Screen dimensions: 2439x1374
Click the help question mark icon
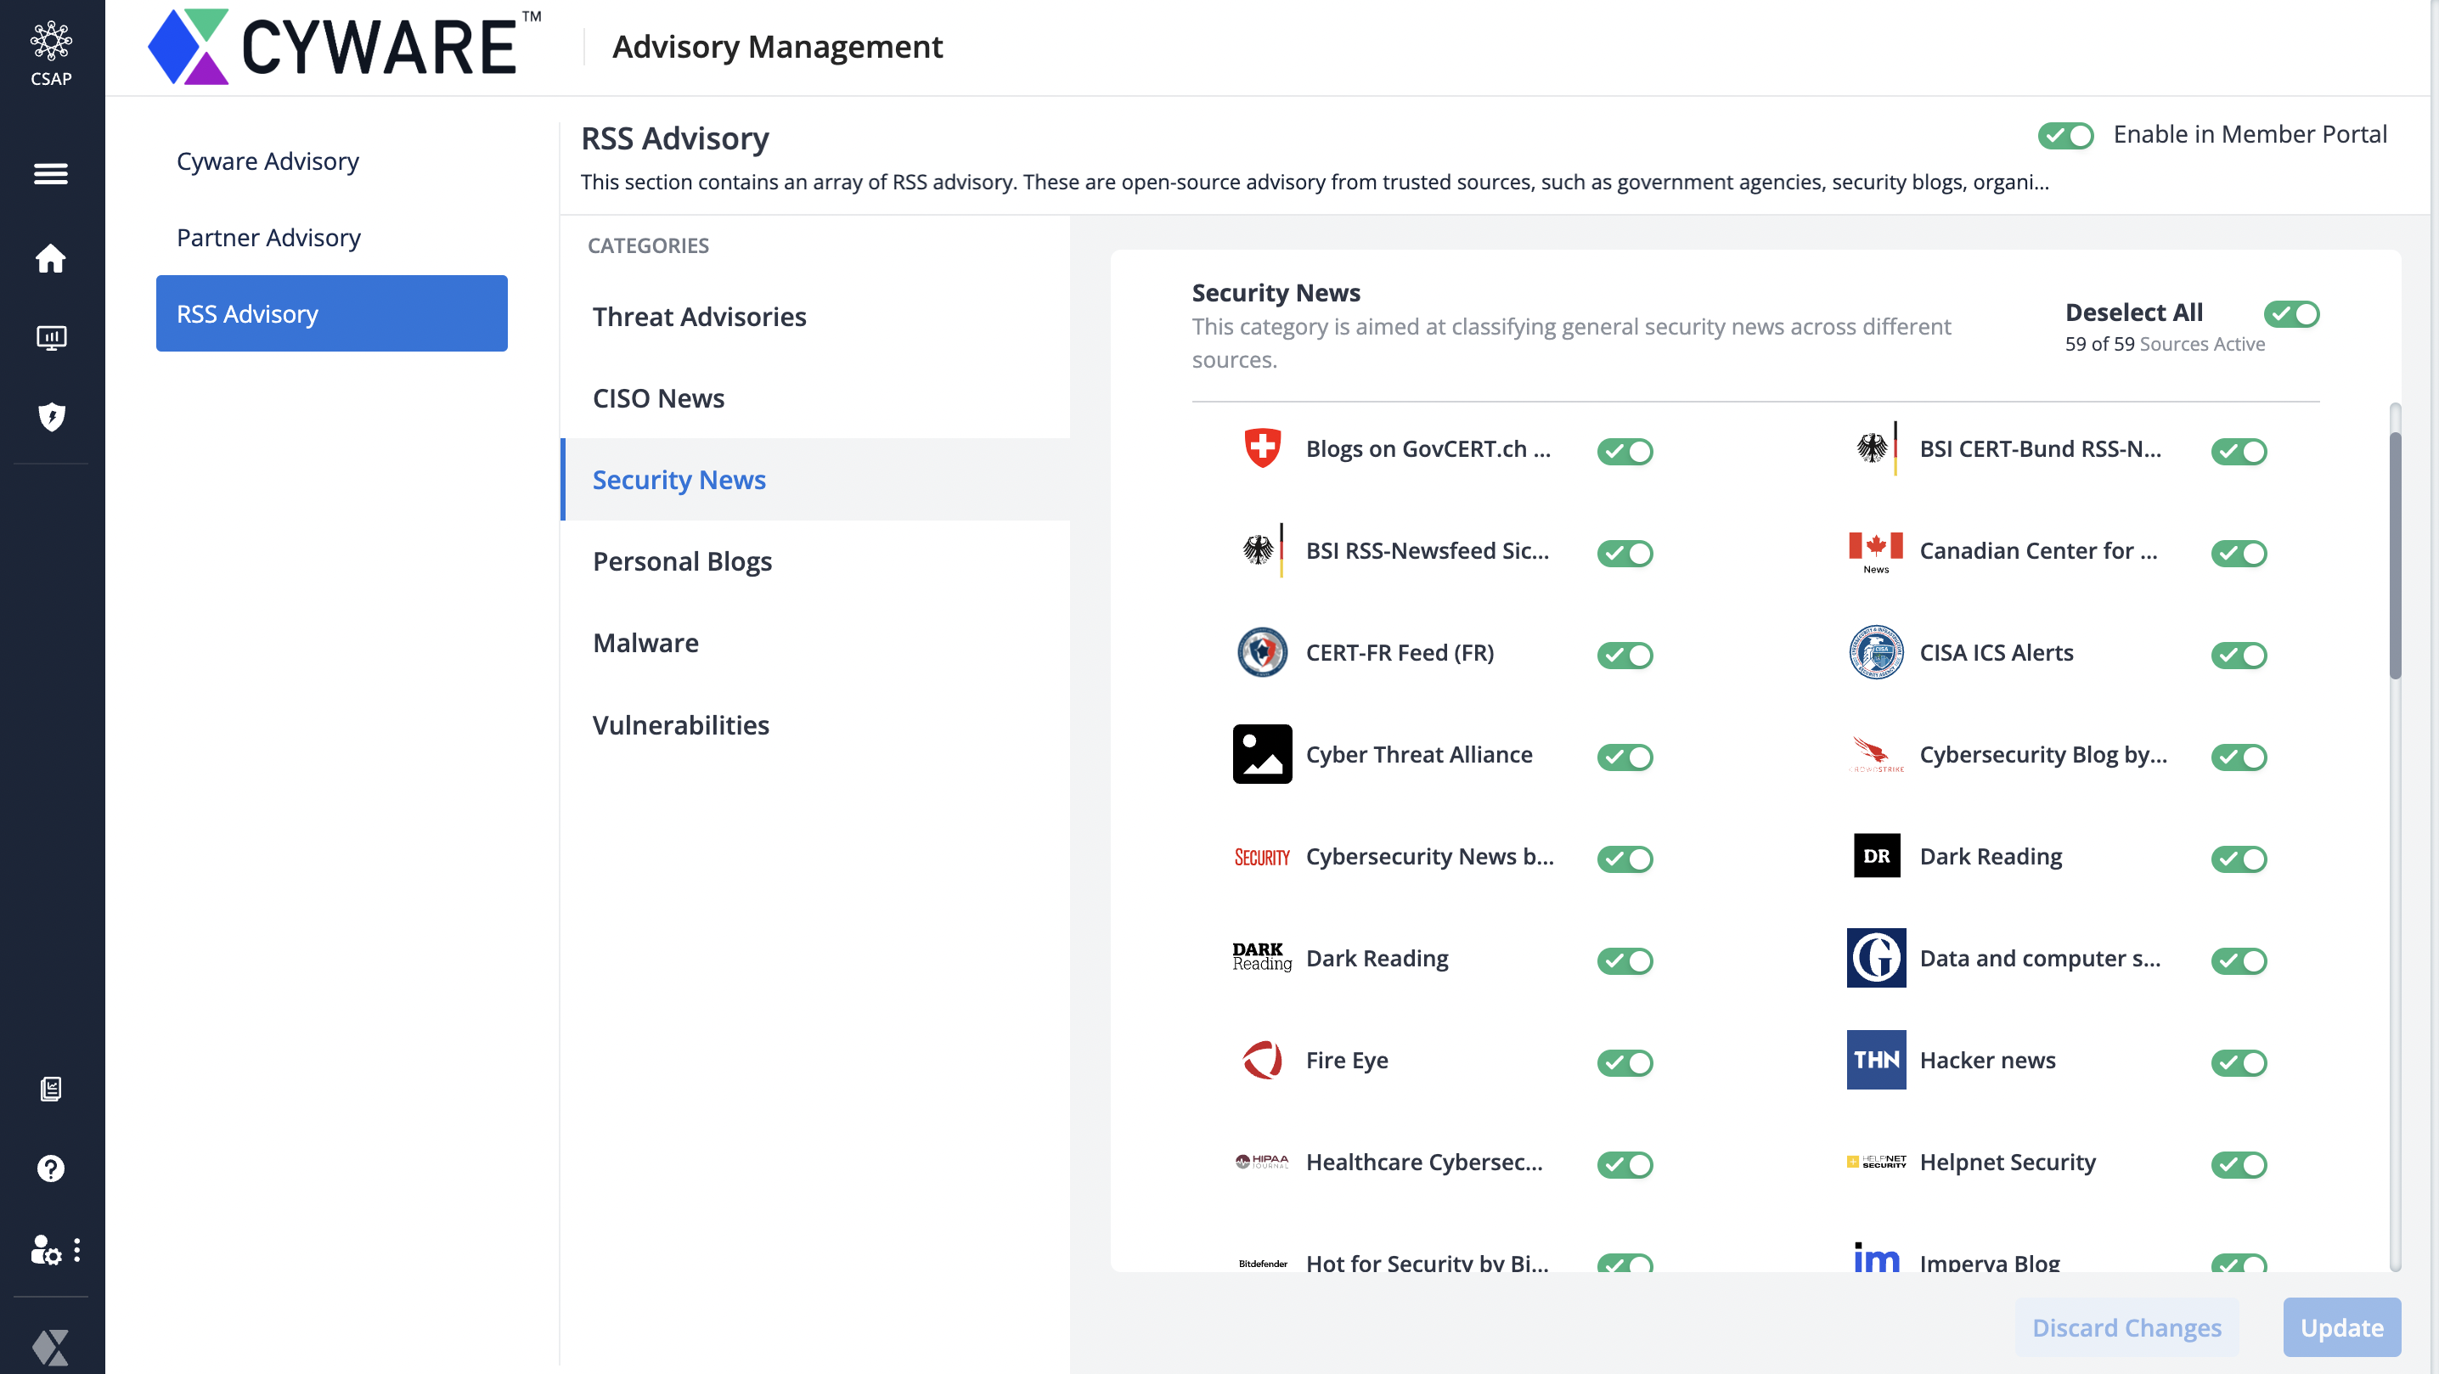(50, 1168)
